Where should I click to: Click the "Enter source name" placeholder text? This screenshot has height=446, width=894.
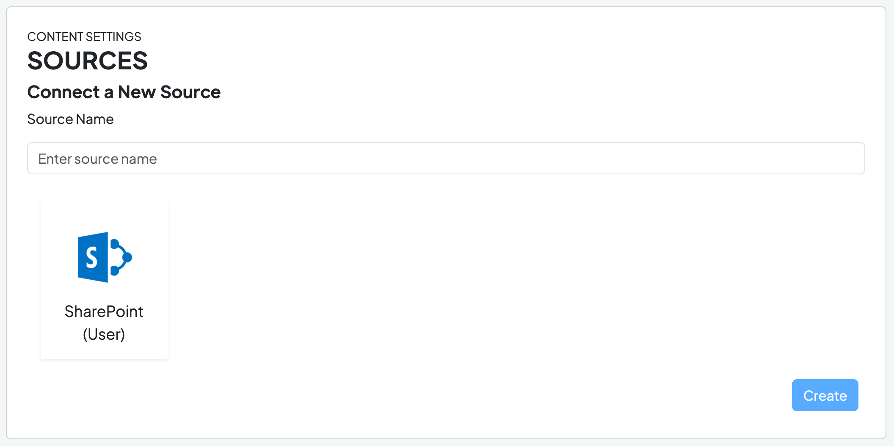(x=97, y=159)
